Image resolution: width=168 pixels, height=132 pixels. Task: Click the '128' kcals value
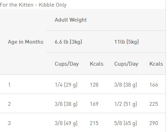pyautogui.click(x=94, y=85)
